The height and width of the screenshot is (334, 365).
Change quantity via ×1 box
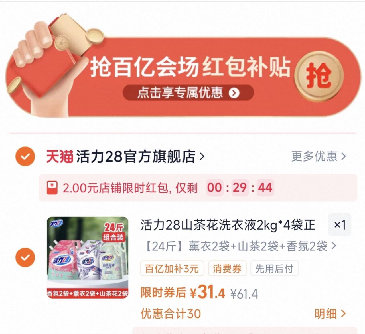pos(340,225)
